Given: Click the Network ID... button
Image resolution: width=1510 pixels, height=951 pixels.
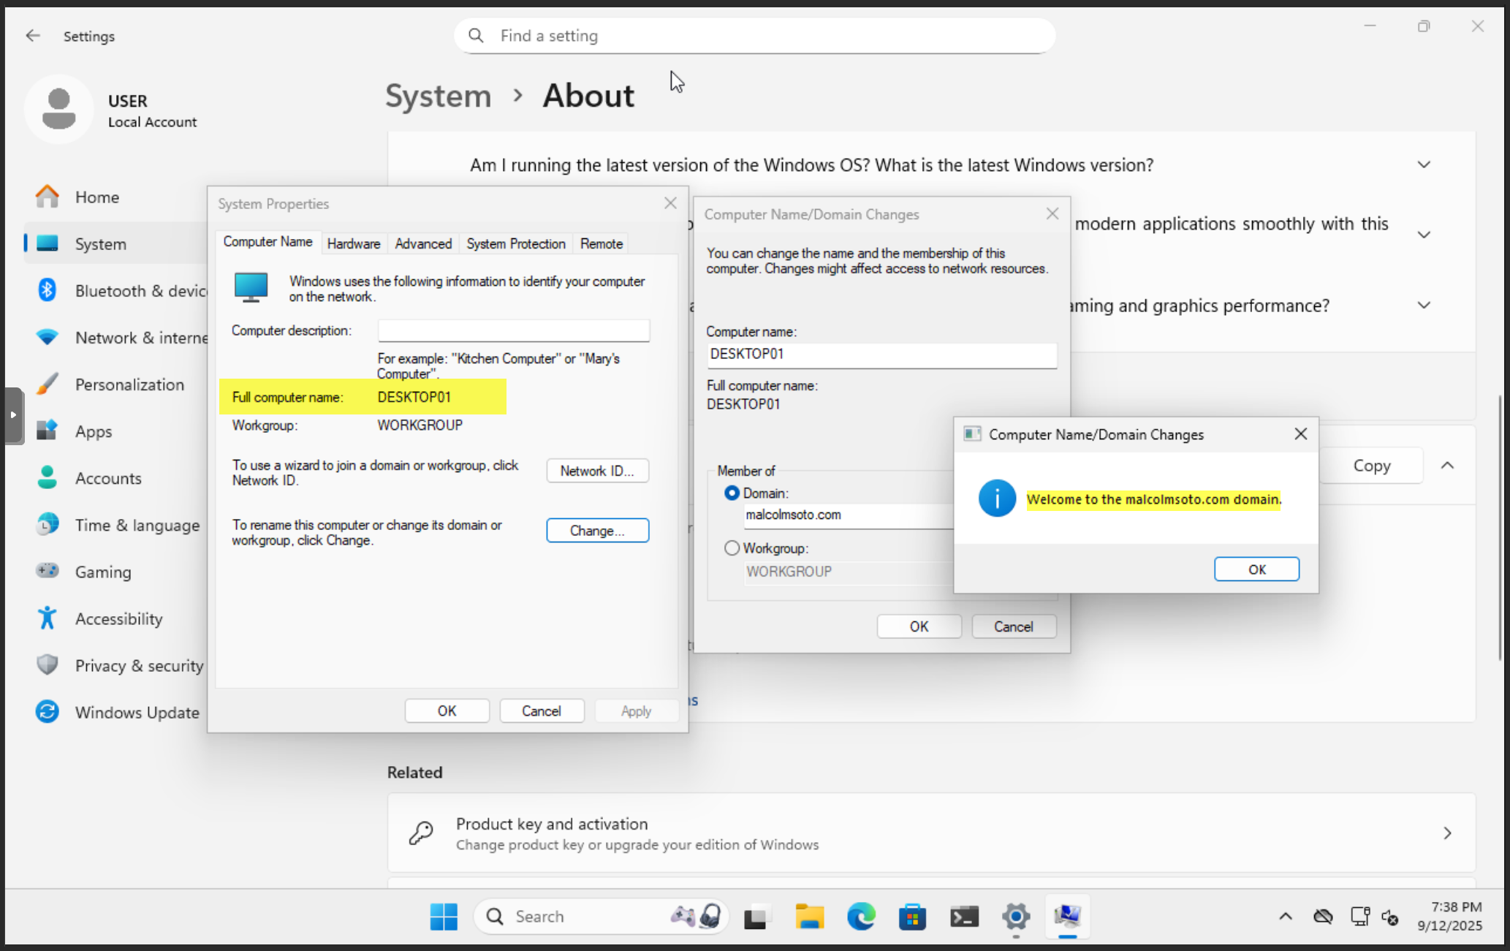Looking at the screenshot, I should click(597, 471).
